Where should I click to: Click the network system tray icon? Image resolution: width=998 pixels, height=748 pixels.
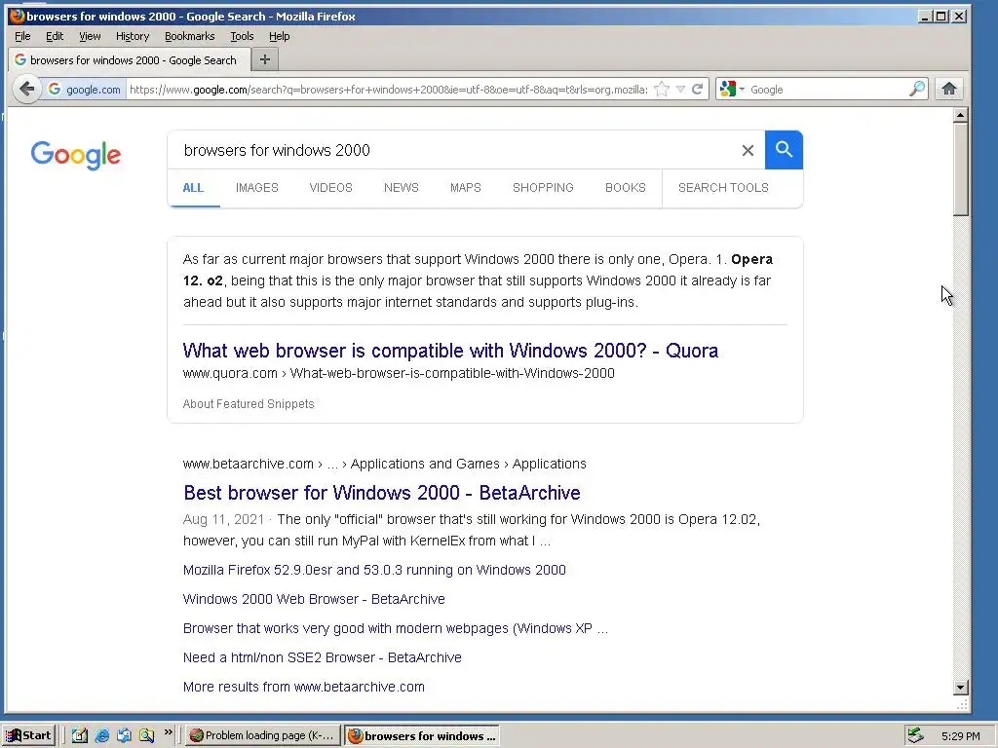tap(915, 735)
